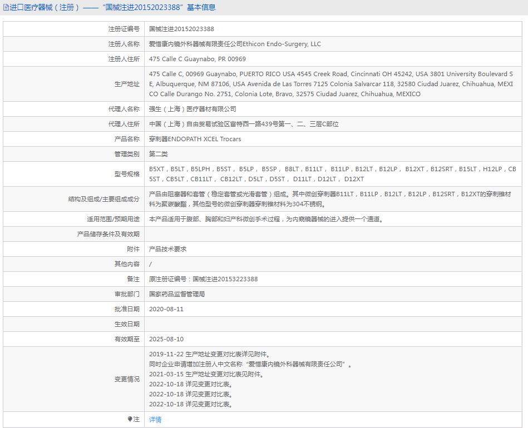Click the 第二类 category value
The width and height of the screenshot is (528, 428).
point(158,154)
